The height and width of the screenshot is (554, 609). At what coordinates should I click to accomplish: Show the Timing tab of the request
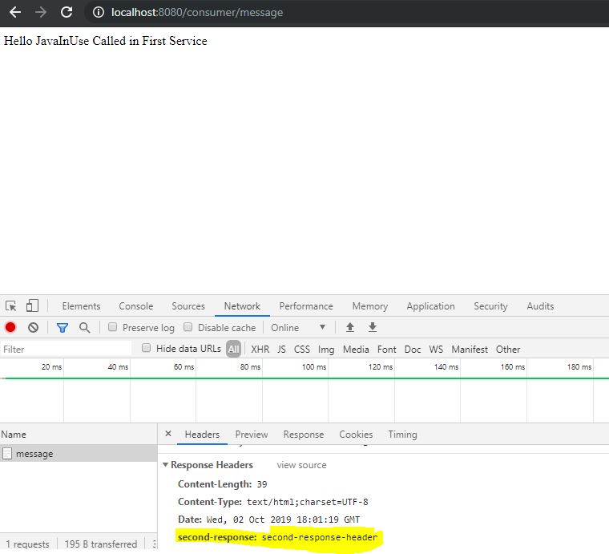click(403, 435)
